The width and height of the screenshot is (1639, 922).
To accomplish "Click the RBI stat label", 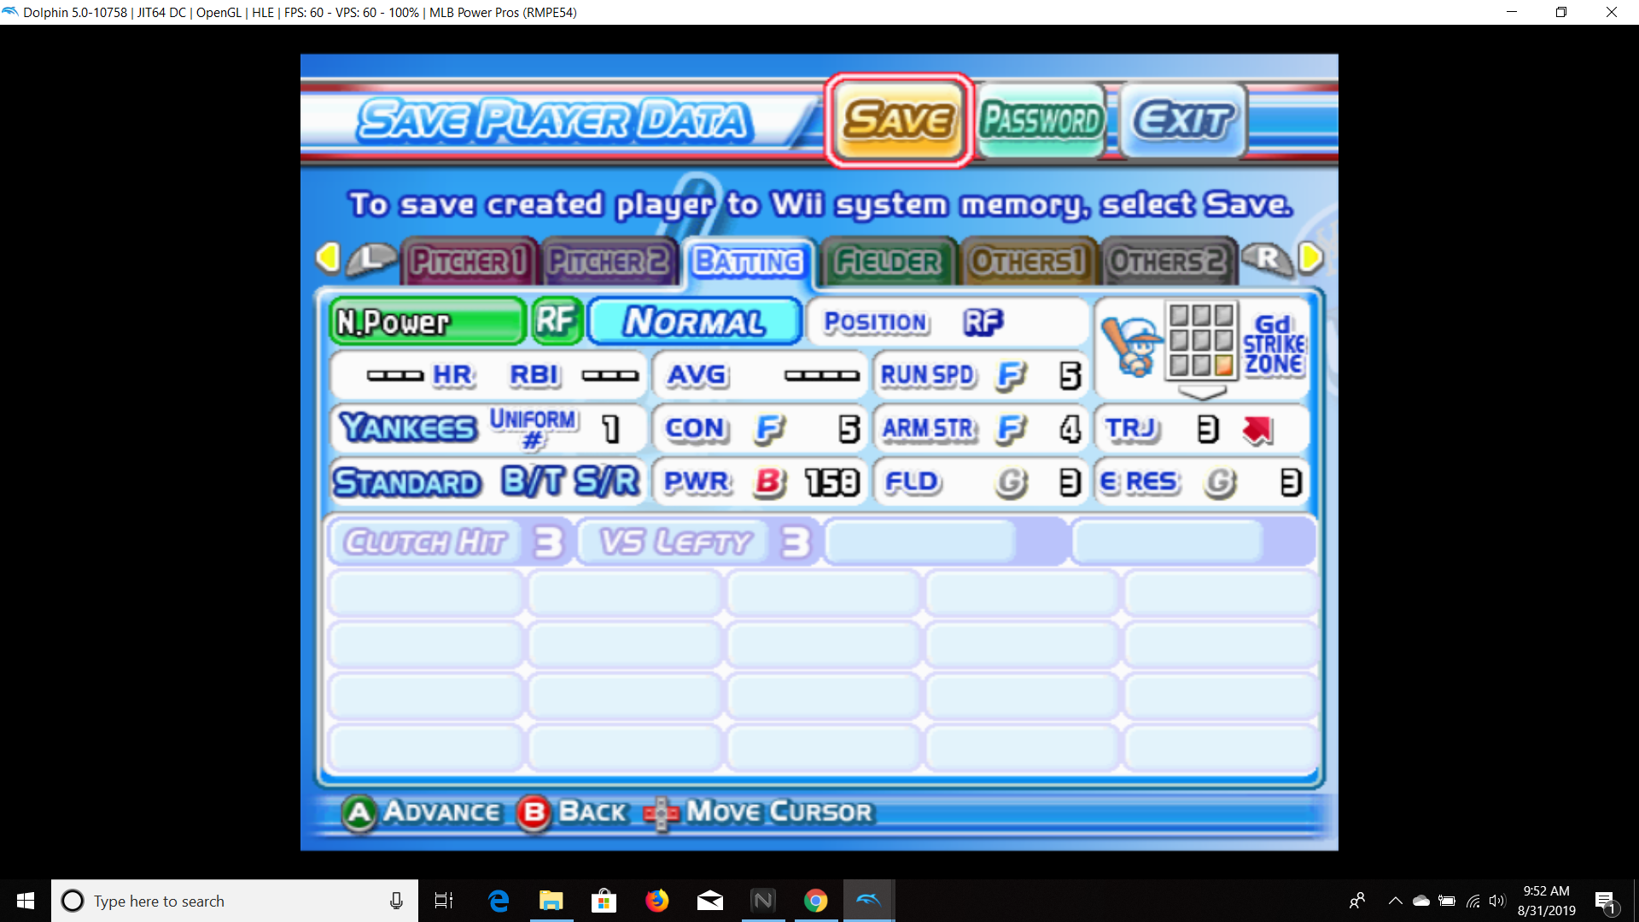I will click(x=534, y=376).
